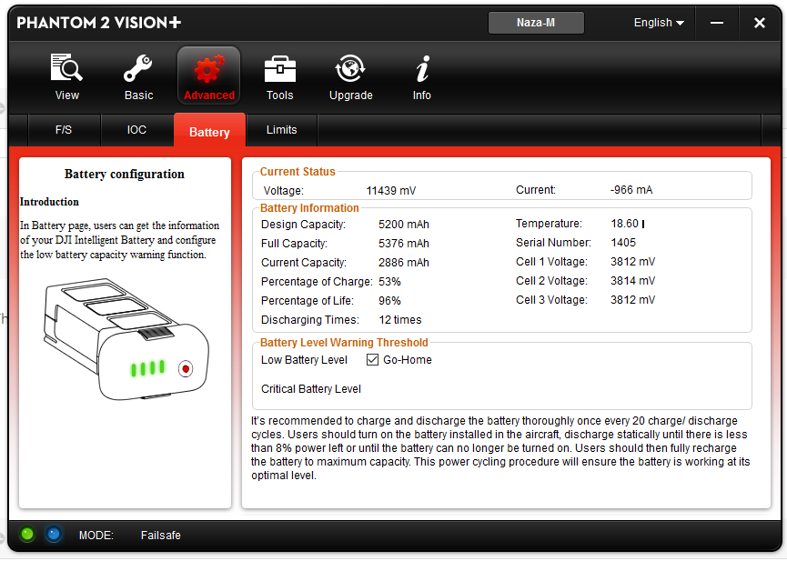The image size is (787, 561).
Task: Click the Percentage of Charge value 53%
Action: point(389,282)
